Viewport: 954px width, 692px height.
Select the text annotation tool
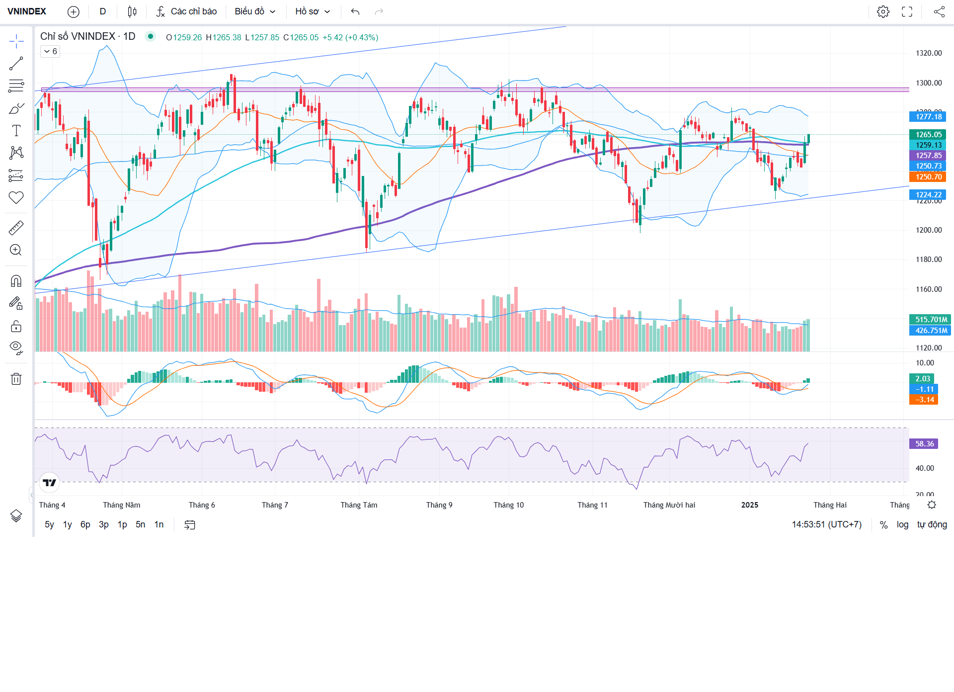(16, 131)
